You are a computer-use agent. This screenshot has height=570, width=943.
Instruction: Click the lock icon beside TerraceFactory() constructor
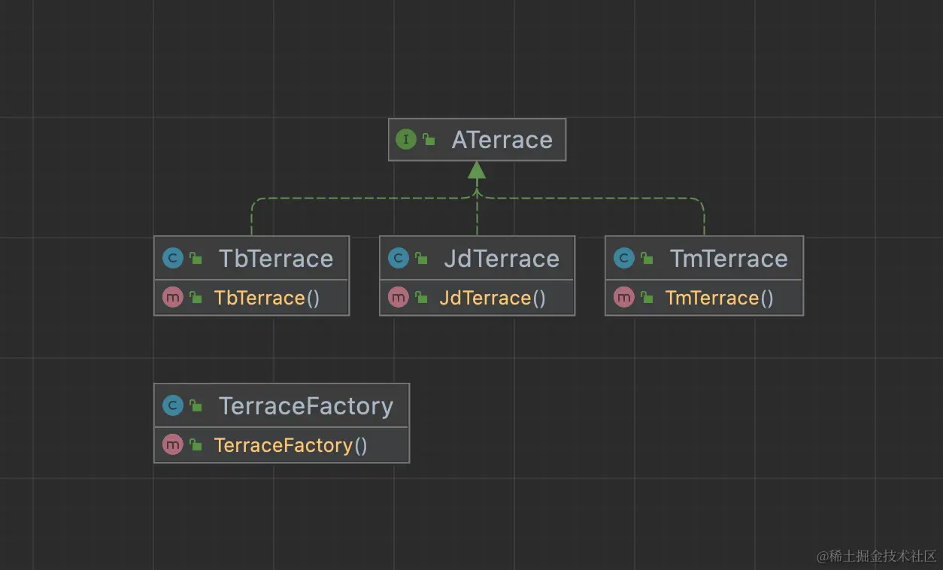(196, 445)
